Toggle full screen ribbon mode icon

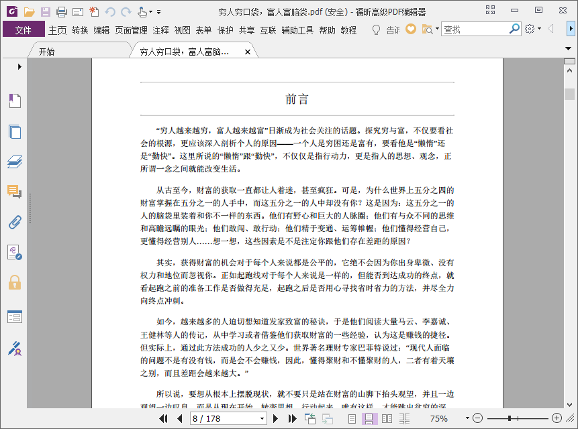[490, 10]
